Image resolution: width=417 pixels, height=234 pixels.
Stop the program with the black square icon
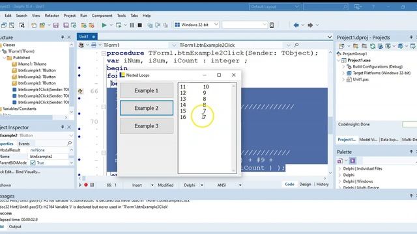pyautogui.click(x=139, y=25)
